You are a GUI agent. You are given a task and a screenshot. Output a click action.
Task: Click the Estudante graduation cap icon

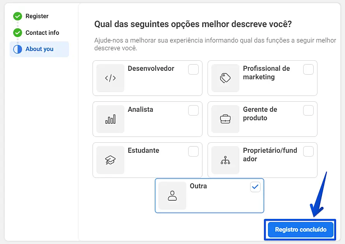[x=110, y=160]
